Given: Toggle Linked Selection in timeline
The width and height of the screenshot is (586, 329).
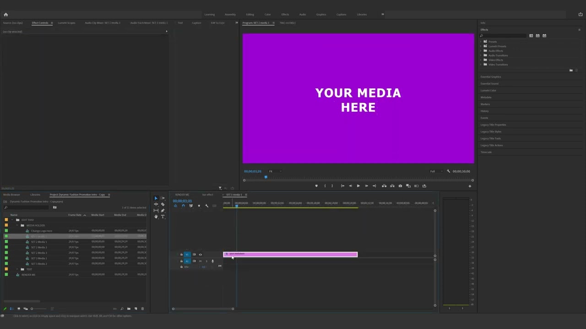Looking at the screenshot, I should (191, 206).
